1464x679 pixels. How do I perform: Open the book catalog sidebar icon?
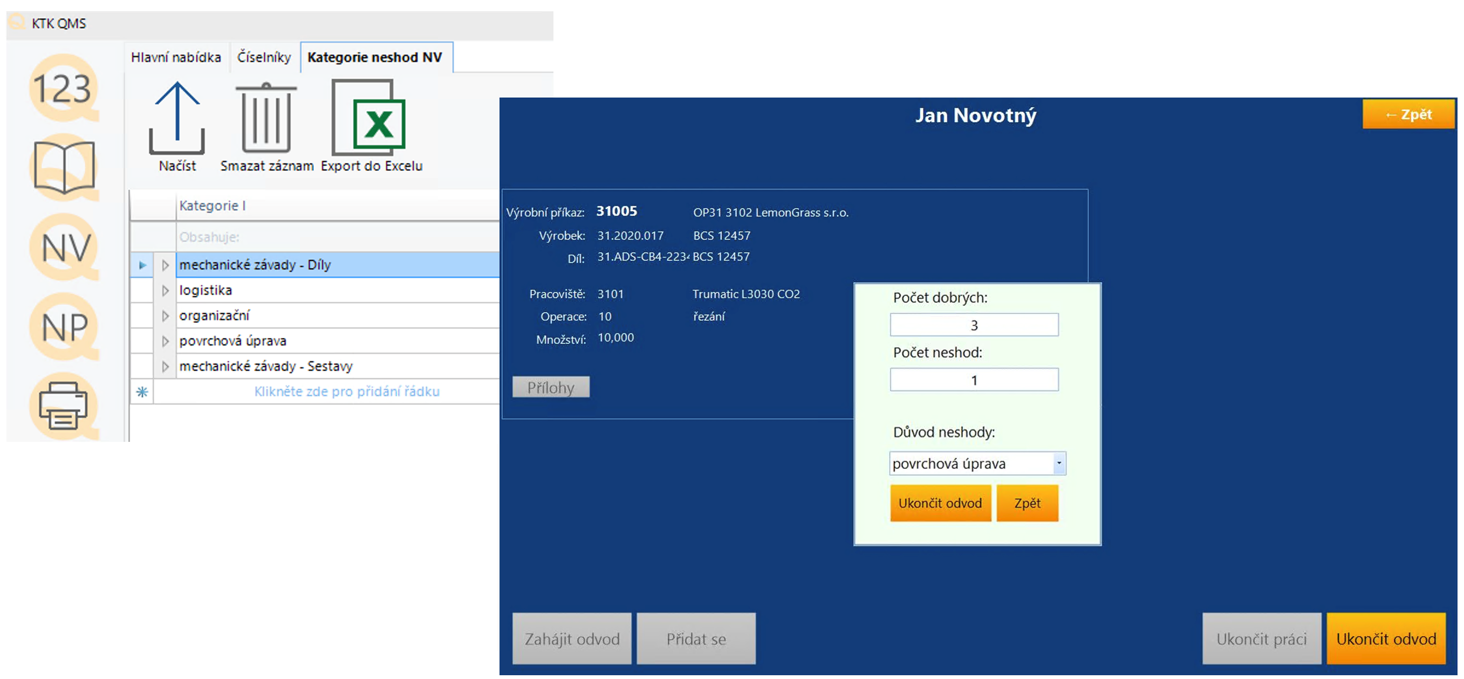[x=64, y=168]
